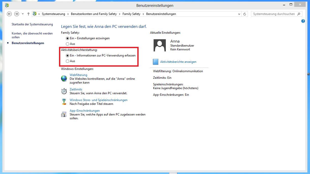Click the Windows Store trophy icon
The width and height of the screenshot is (310, 174).
64,102
